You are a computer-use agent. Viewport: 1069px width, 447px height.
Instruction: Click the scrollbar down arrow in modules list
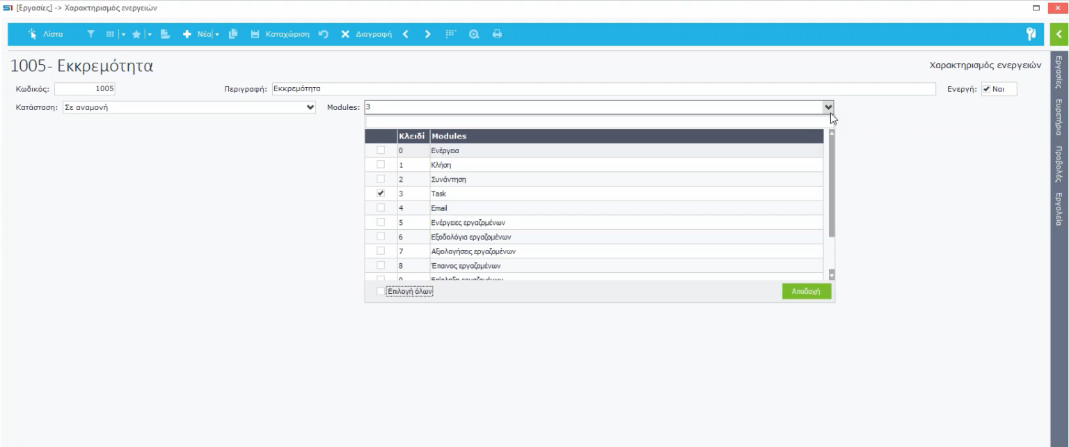pyautogui.click(x=831, y=275)
